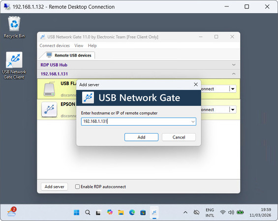
Task: Launch Copilot from taskbar
Action: [110, 212]
